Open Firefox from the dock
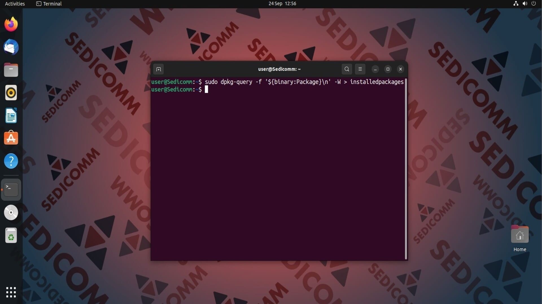Screen dimensions: 542x304 [11, 24]
